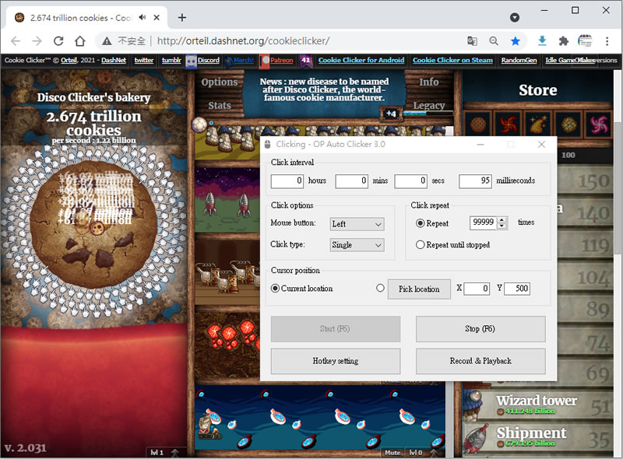Open the Mouse button dropdown
The height and width of the screenshot is (459, 623).
coord(357,224)
